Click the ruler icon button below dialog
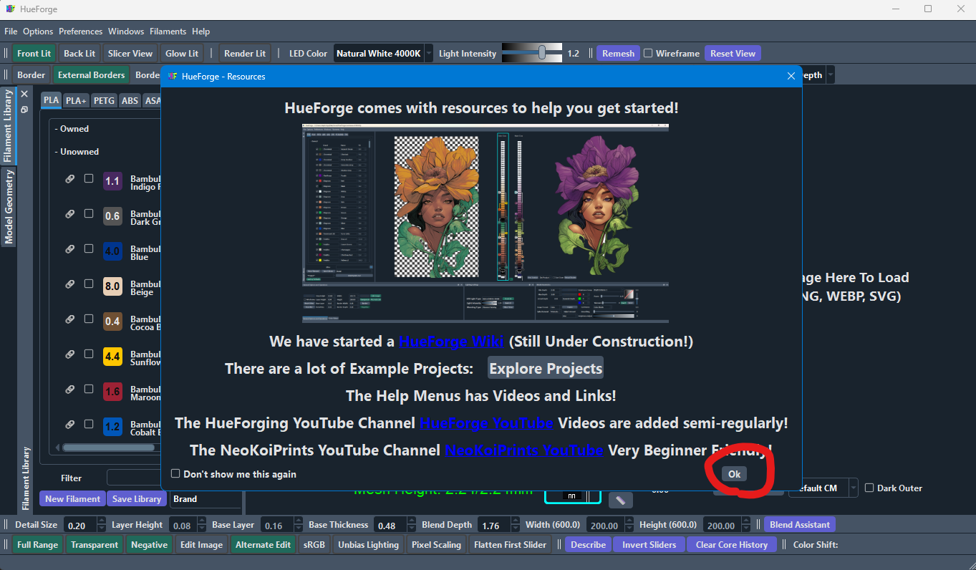This screenshot has height=570, width=976. [620, 500]
